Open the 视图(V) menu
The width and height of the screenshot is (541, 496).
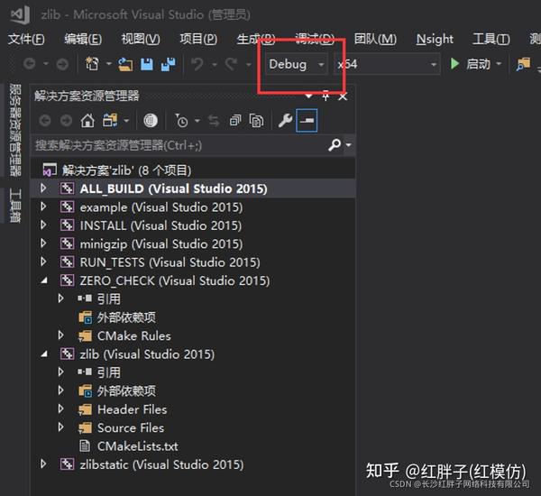coord(141,39)
